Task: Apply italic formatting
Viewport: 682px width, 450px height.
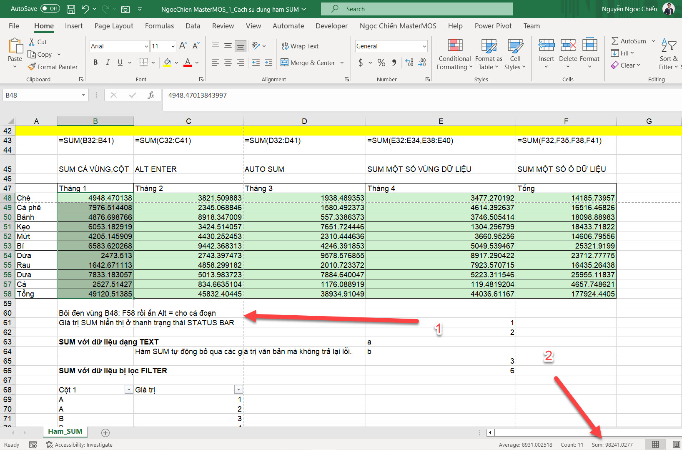Action: pos(107,62)
